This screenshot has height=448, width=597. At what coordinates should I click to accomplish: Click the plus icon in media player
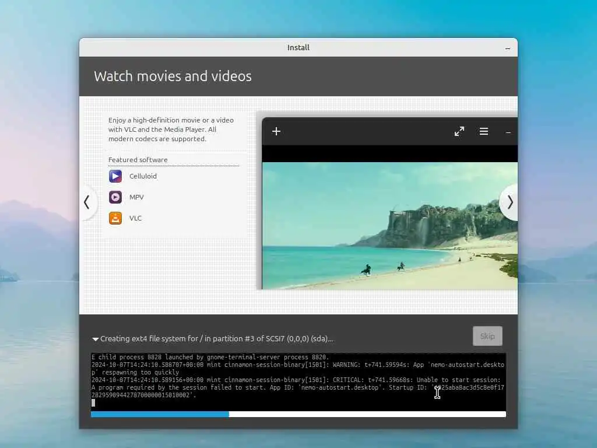(x=276, y=131)
